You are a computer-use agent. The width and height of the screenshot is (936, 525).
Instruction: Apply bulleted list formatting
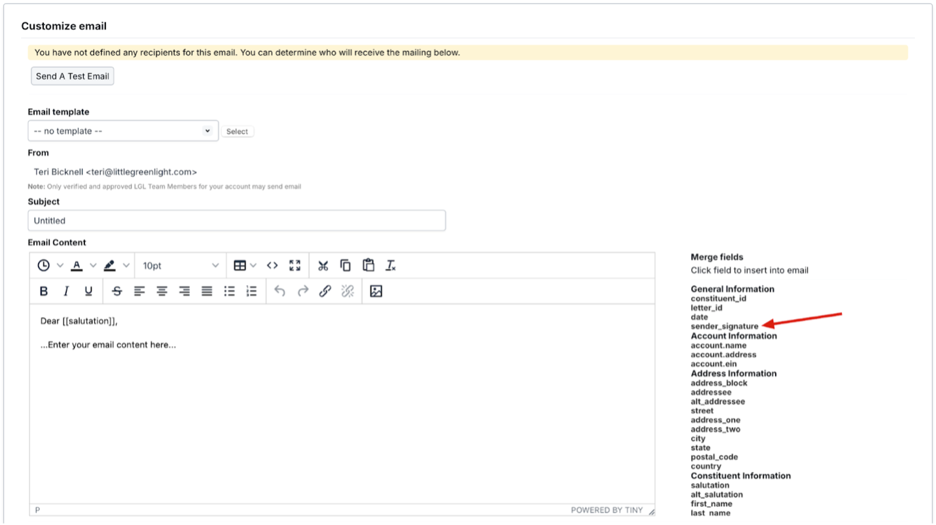tap(229, 292)
